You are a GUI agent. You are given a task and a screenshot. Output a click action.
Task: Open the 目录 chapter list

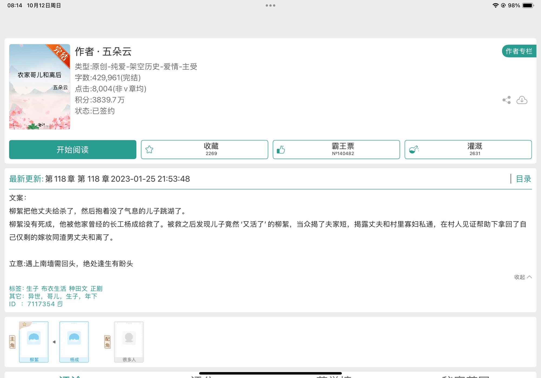(x=523, y=179)
